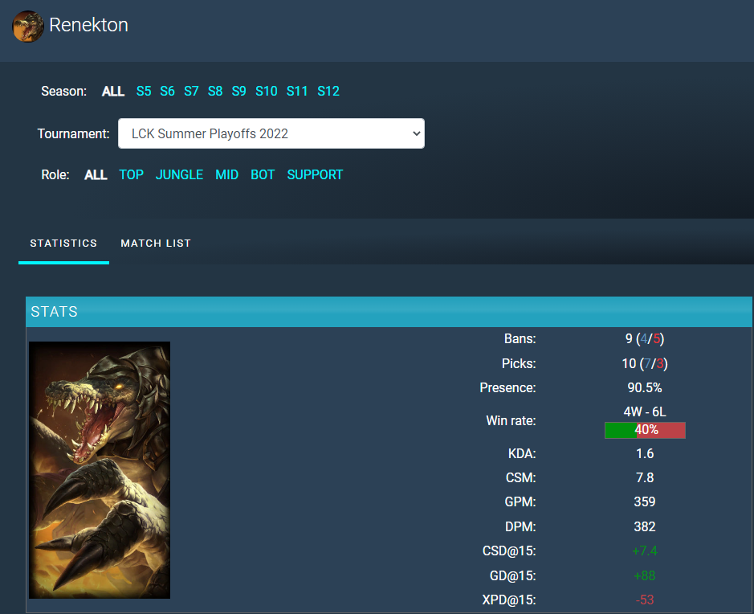Filter by BOT role
Screen dimensions: 754x614
pos(263,174)
